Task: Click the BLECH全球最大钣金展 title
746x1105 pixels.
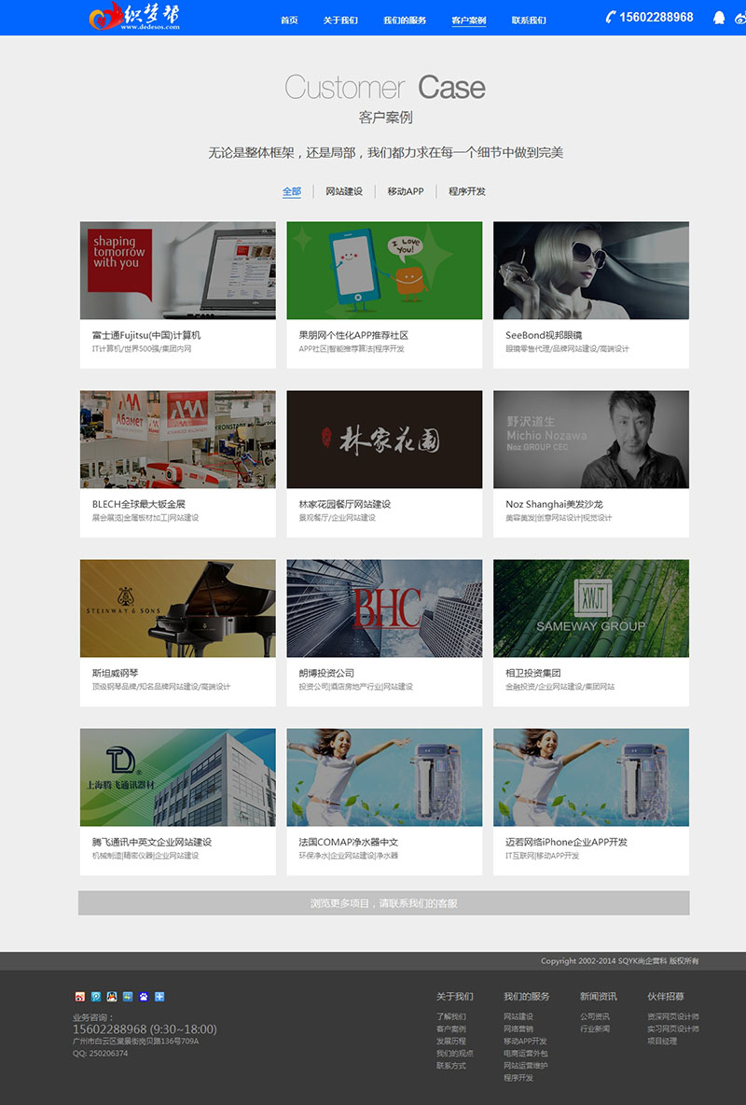Action: (139, 505)
